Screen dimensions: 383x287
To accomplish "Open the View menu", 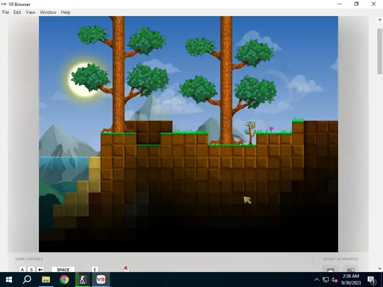I will tap(31, 12).
